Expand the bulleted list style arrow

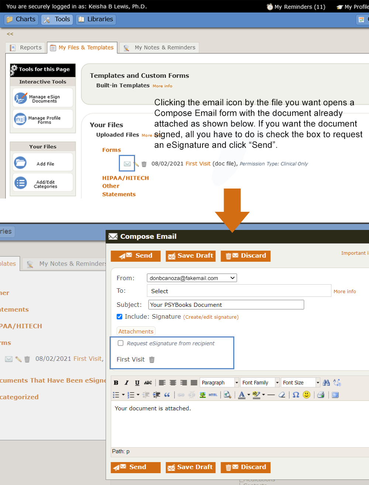123,395
